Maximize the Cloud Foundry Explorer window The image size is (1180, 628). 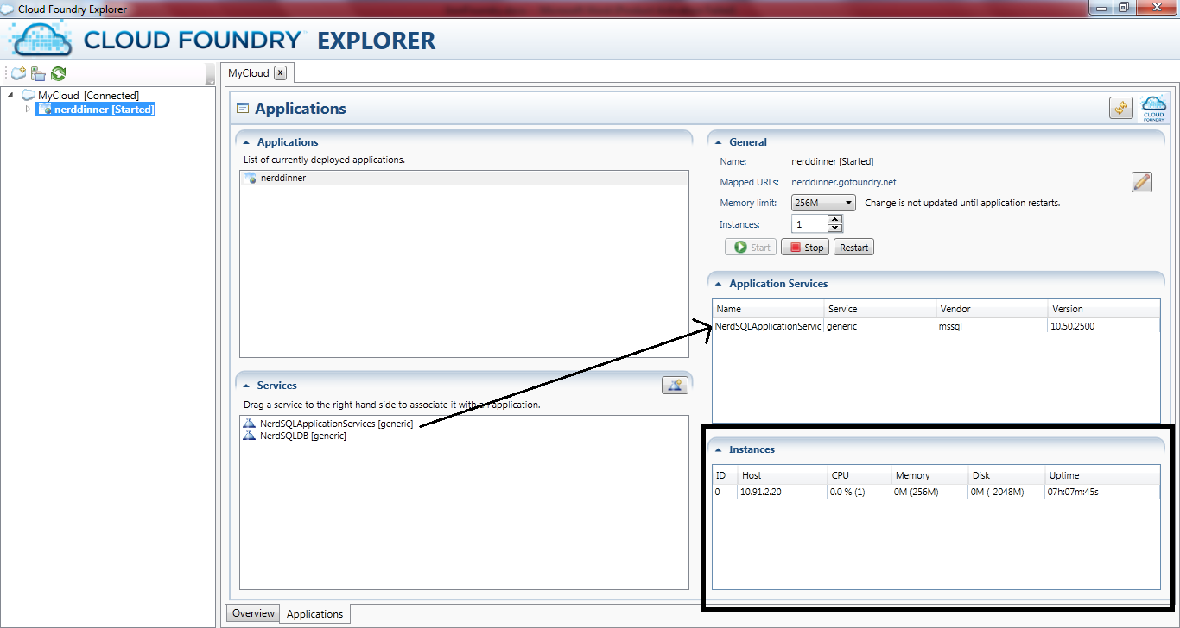pyautogui.click(x=1124, y=8)
